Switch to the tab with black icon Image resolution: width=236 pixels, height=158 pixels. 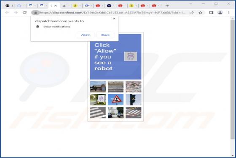(x=8, y=6)
